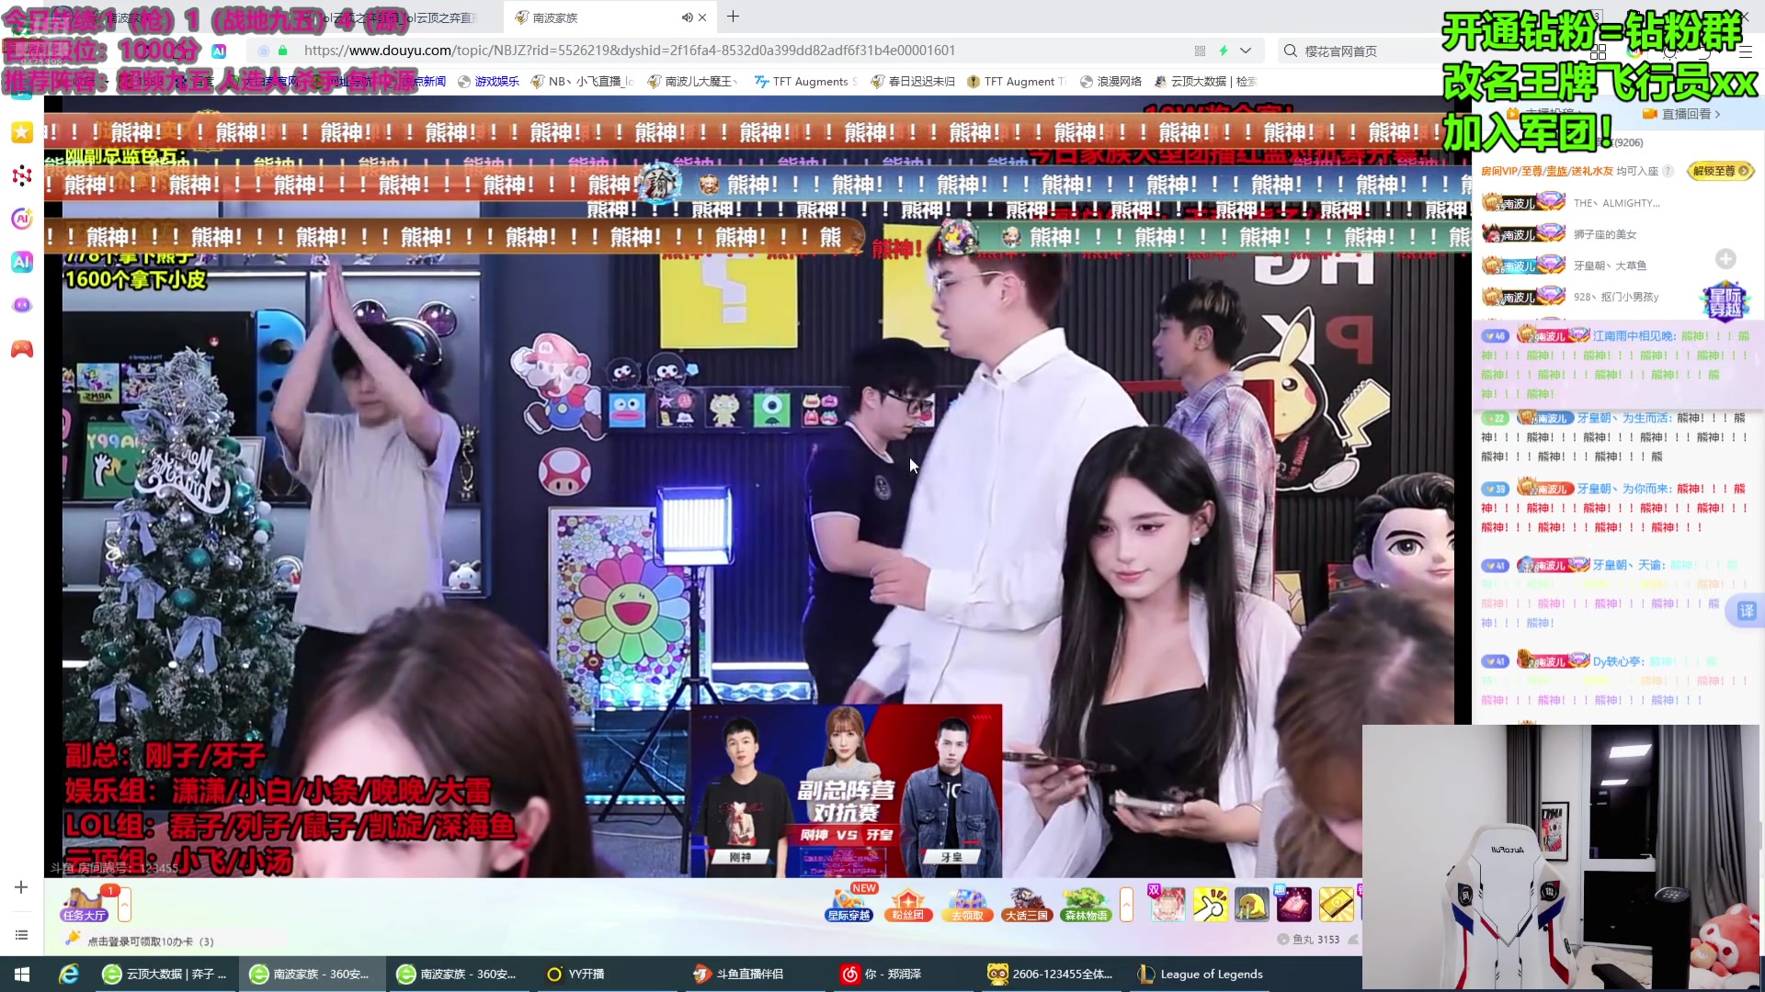Viewport: 1765px width, 992px height.
Task: Send the crying yellow blob gift
Action: (x=1251, y=905)
